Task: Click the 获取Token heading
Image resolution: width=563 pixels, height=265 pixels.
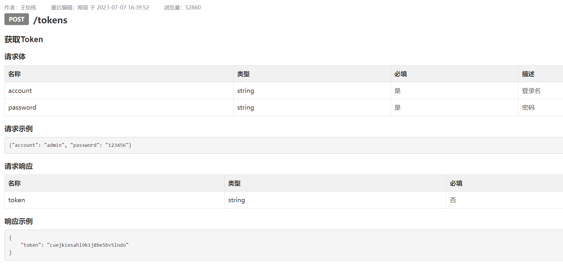Action: pos(24,39)
